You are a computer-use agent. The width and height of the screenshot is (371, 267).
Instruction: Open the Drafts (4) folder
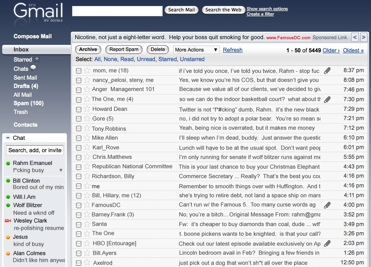coord(26,86)
